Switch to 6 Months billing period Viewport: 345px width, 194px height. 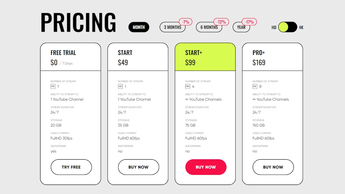click(x=209, y=28)
